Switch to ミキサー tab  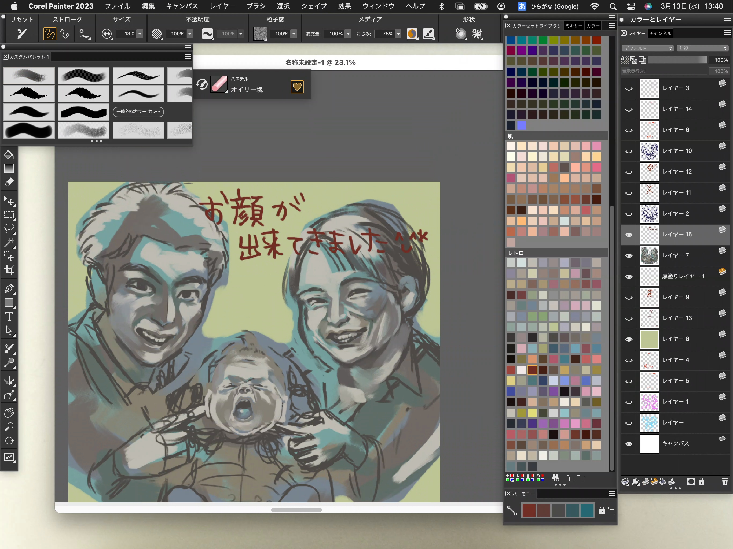(x=574, y=26)
